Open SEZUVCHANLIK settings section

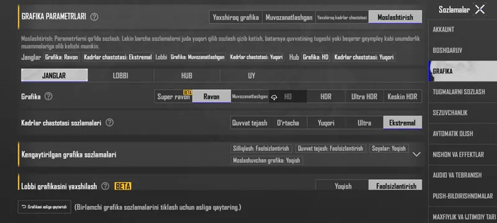463,113
